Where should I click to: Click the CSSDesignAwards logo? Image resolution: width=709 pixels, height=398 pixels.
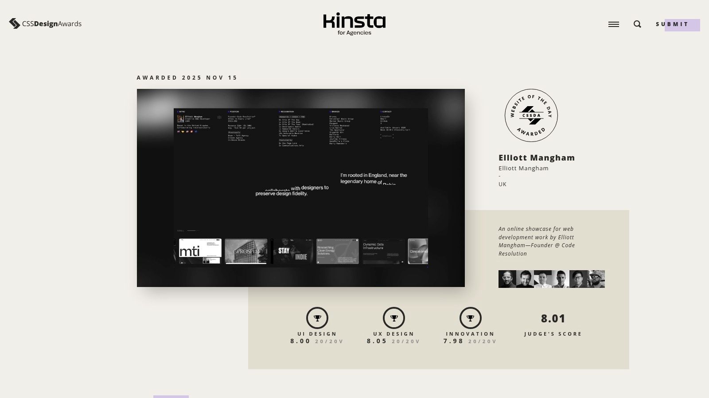pos(44,24)
